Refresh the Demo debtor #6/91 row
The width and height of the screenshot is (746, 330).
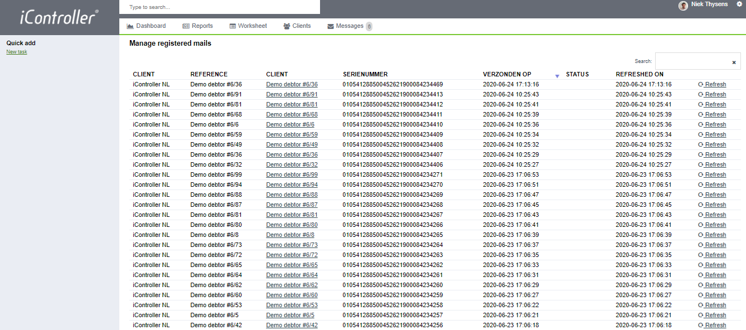[712, 94]
